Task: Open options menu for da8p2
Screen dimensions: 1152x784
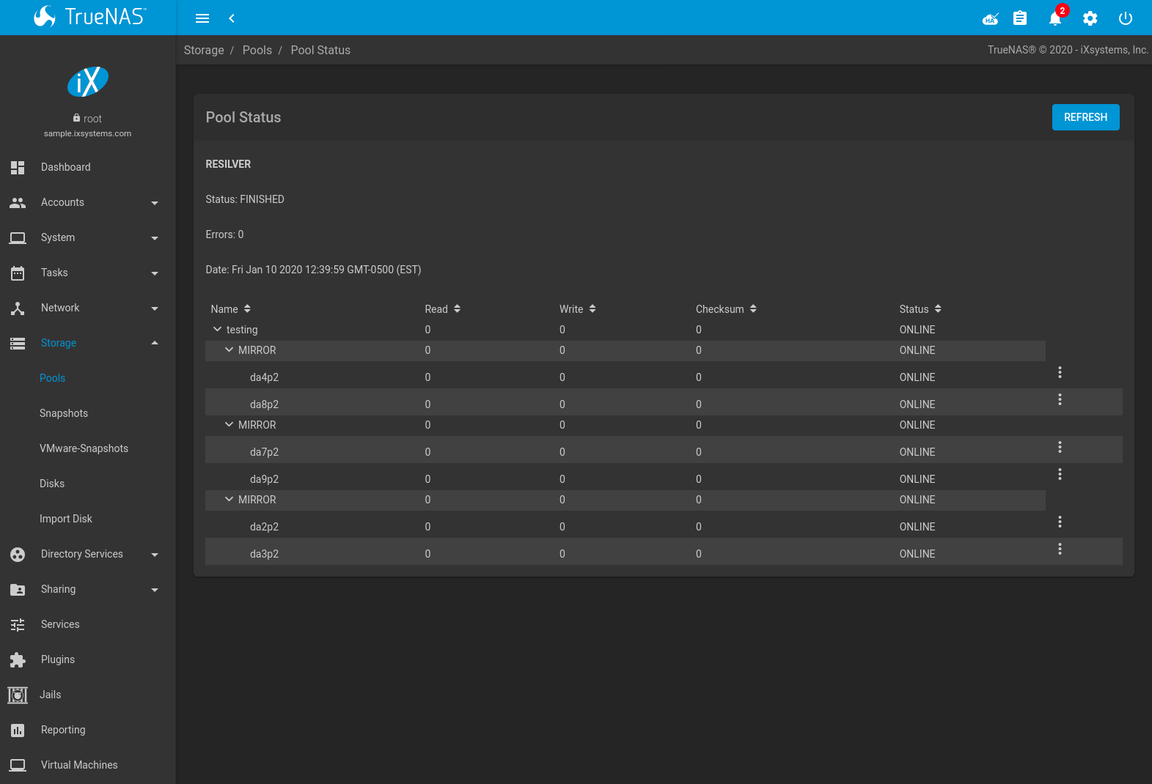Action: pyautogui.click(x=1060, y=399)
